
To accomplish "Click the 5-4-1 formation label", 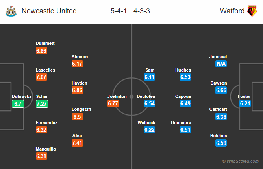I will pyautogui.click(x=119, y=11).
